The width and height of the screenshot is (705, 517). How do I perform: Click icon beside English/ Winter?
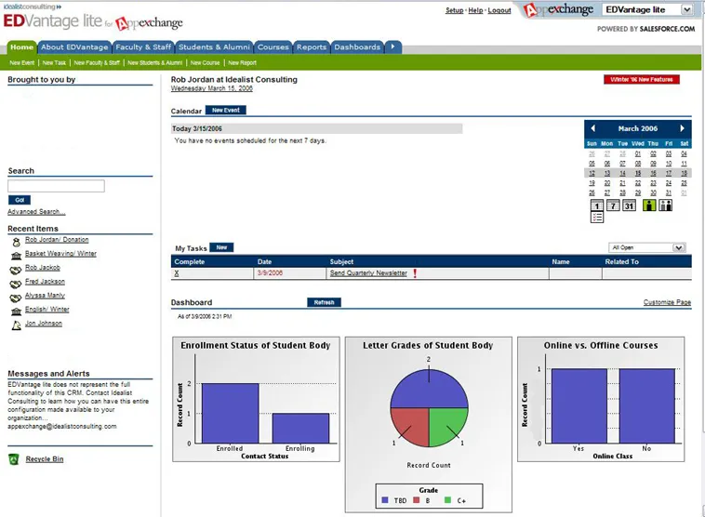16,312
